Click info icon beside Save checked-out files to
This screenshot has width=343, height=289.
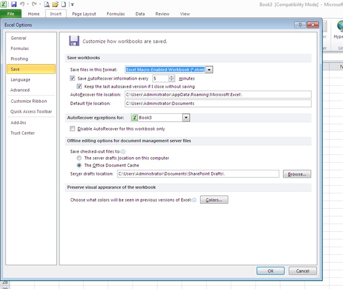coord(123,152)
